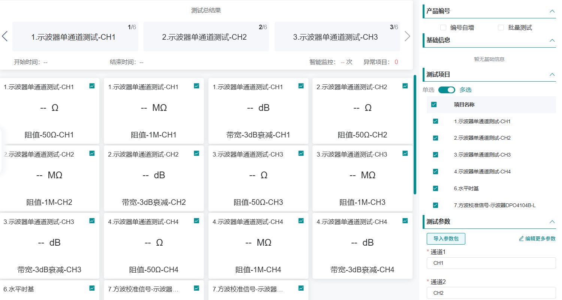562x300 pixels.
Task: Click the 导入参数包 button
Action: click(x=446, y=239)
